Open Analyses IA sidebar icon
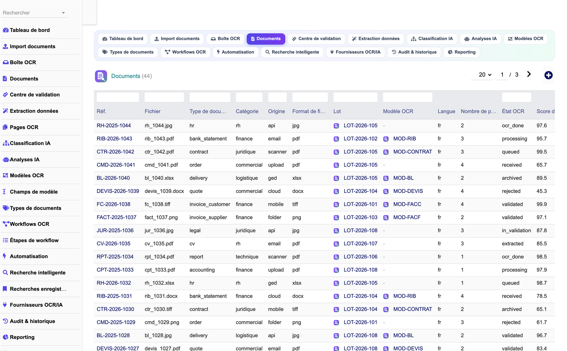This screenshot has height=351, width=567. (6, 159)
